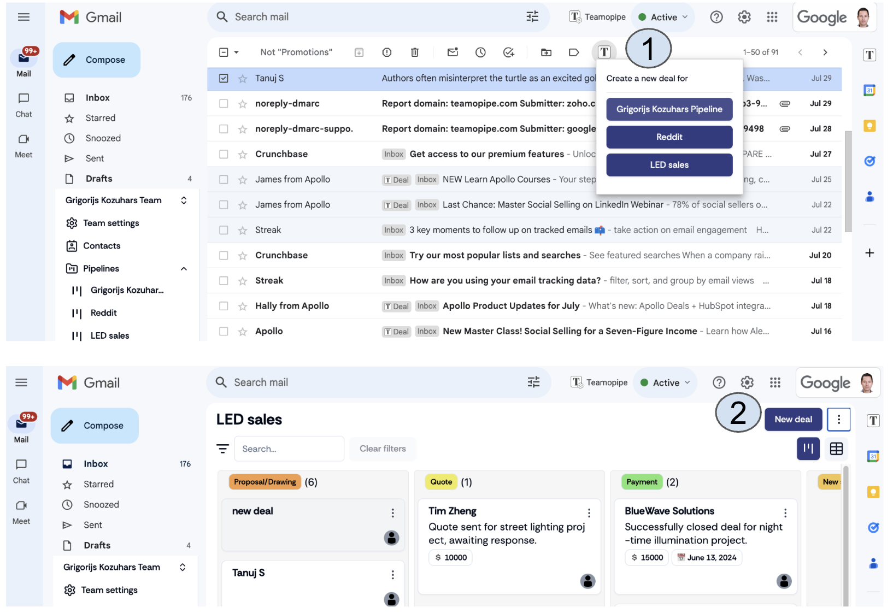
Task: Click Compose in the inbox view
Action: point(97,60)
